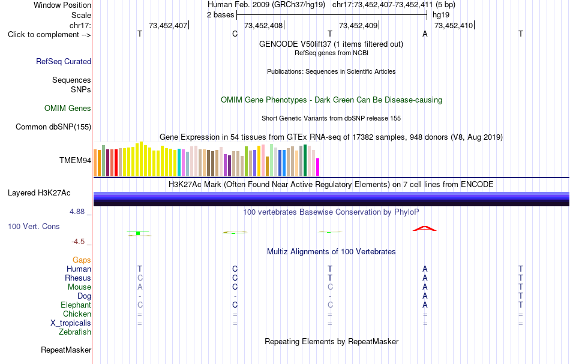
Task: Click 'RefSeq genes from NCBI' title
Action: [x=331, y=53]
